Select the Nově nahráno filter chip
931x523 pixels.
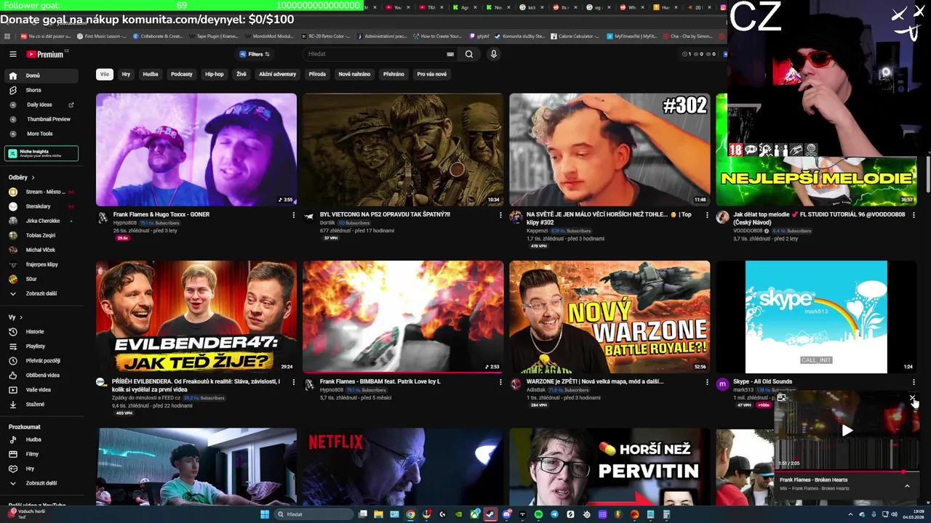(354, 74)
